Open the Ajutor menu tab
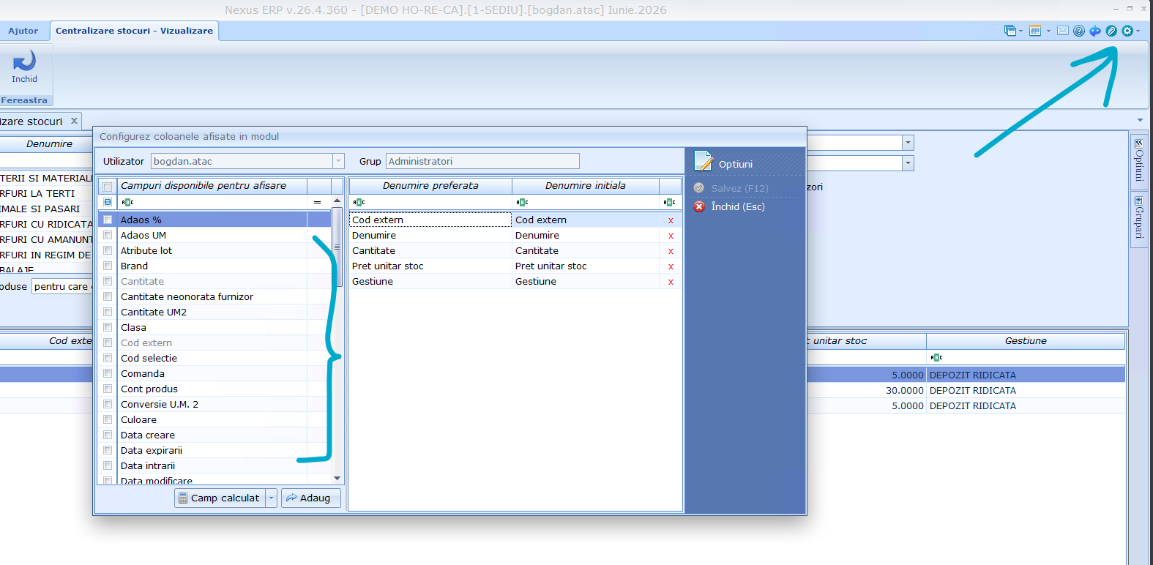This screenshot has width=1153, height=565. 23,31
